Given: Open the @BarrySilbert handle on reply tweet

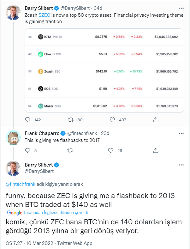Looking at the screenshot, I should [x=39, y=171].
